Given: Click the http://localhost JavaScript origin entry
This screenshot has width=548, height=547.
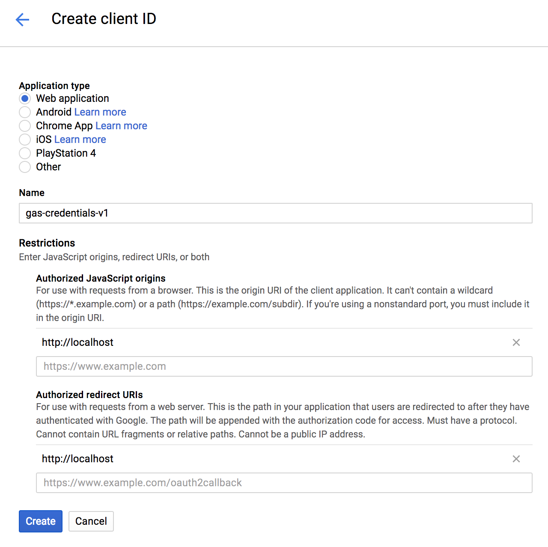Looking at the screenshot, I should [x=77, y=342].
